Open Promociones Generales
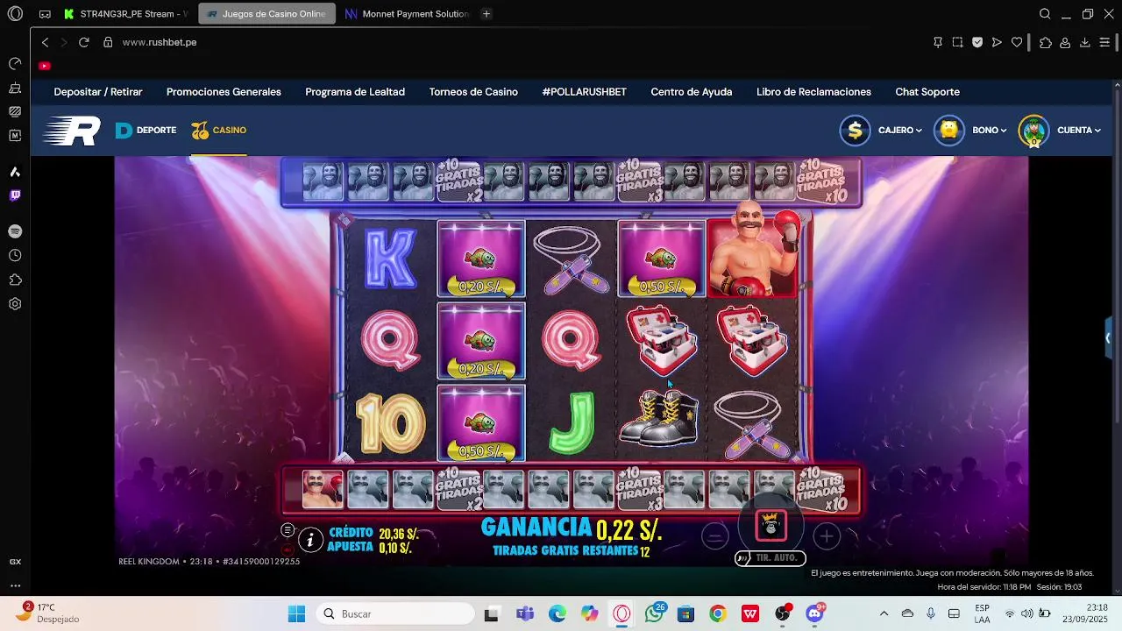 [x=224, y=92]
